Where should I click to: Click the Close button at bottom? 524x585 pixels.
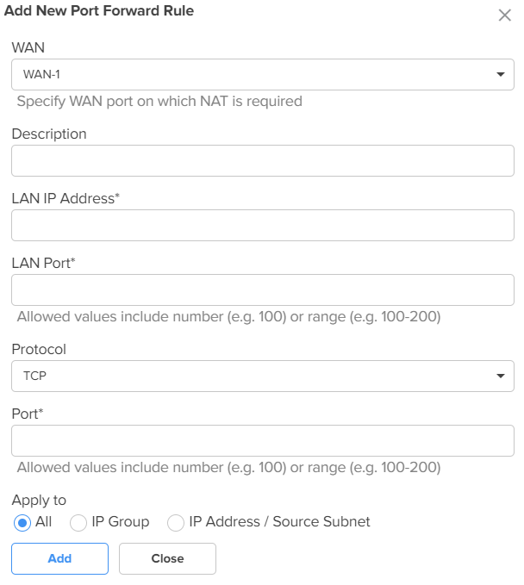point(167,558)
